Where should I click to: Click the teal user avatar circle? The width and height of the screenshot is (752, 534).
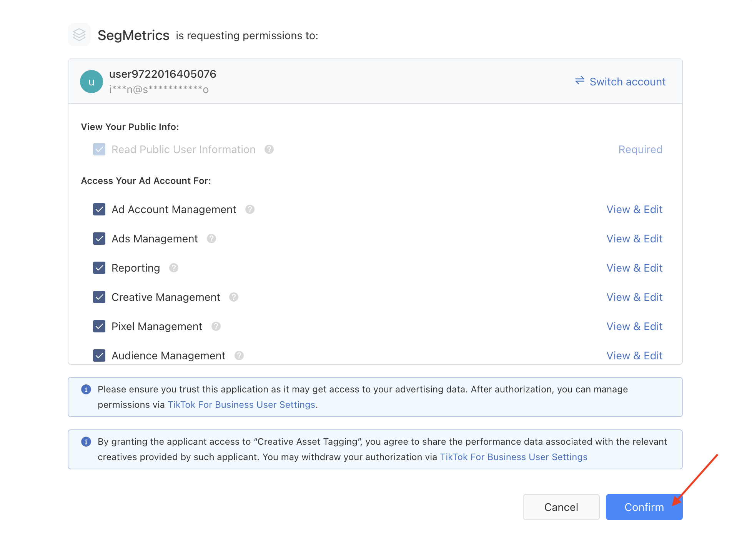tap(92, 82)
